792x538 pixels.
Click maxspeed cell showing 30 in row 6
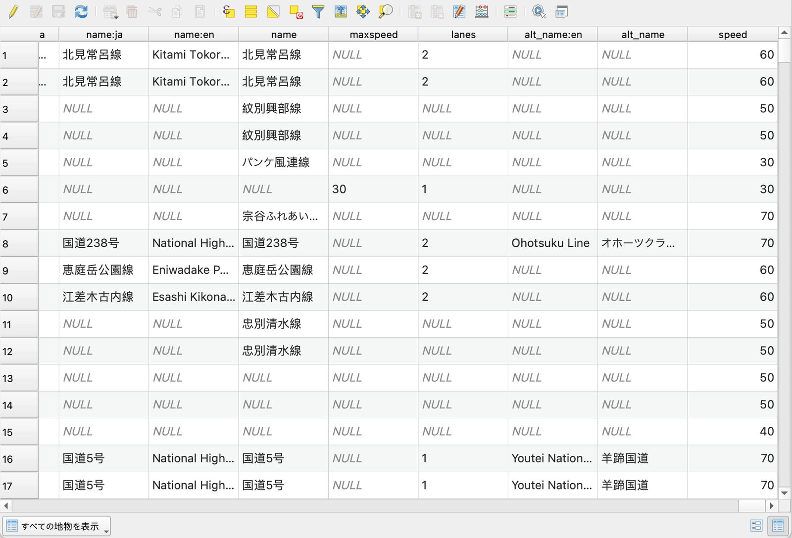373,189
